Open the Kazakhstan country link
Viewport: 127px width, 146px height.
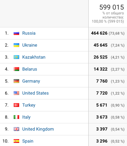[34, 57]
